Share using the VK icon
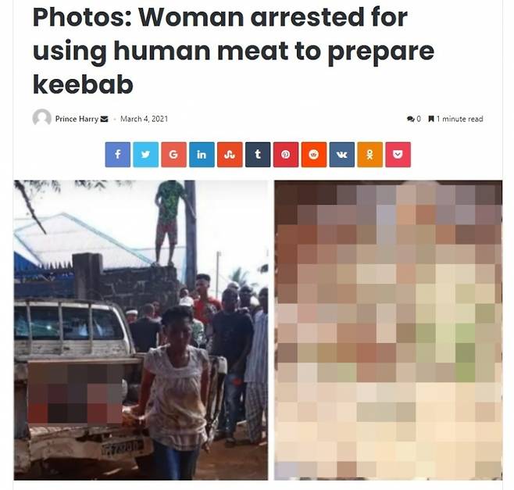Screen dimensions: 514x490 tap(342, 155)
